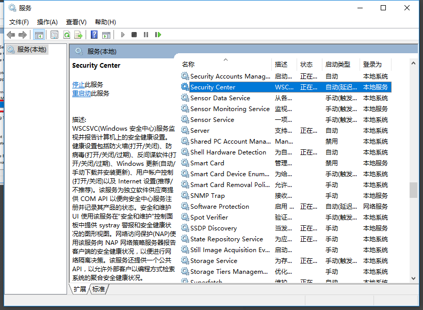This screenshot has width=423, height=310.
Task: Click the refresh icon on the toolbar
Action: click(68, 34)
